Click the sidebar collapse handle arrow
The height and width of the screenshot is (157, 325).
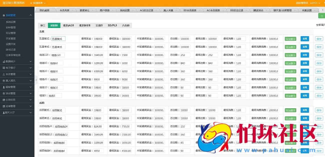point(36,80)
